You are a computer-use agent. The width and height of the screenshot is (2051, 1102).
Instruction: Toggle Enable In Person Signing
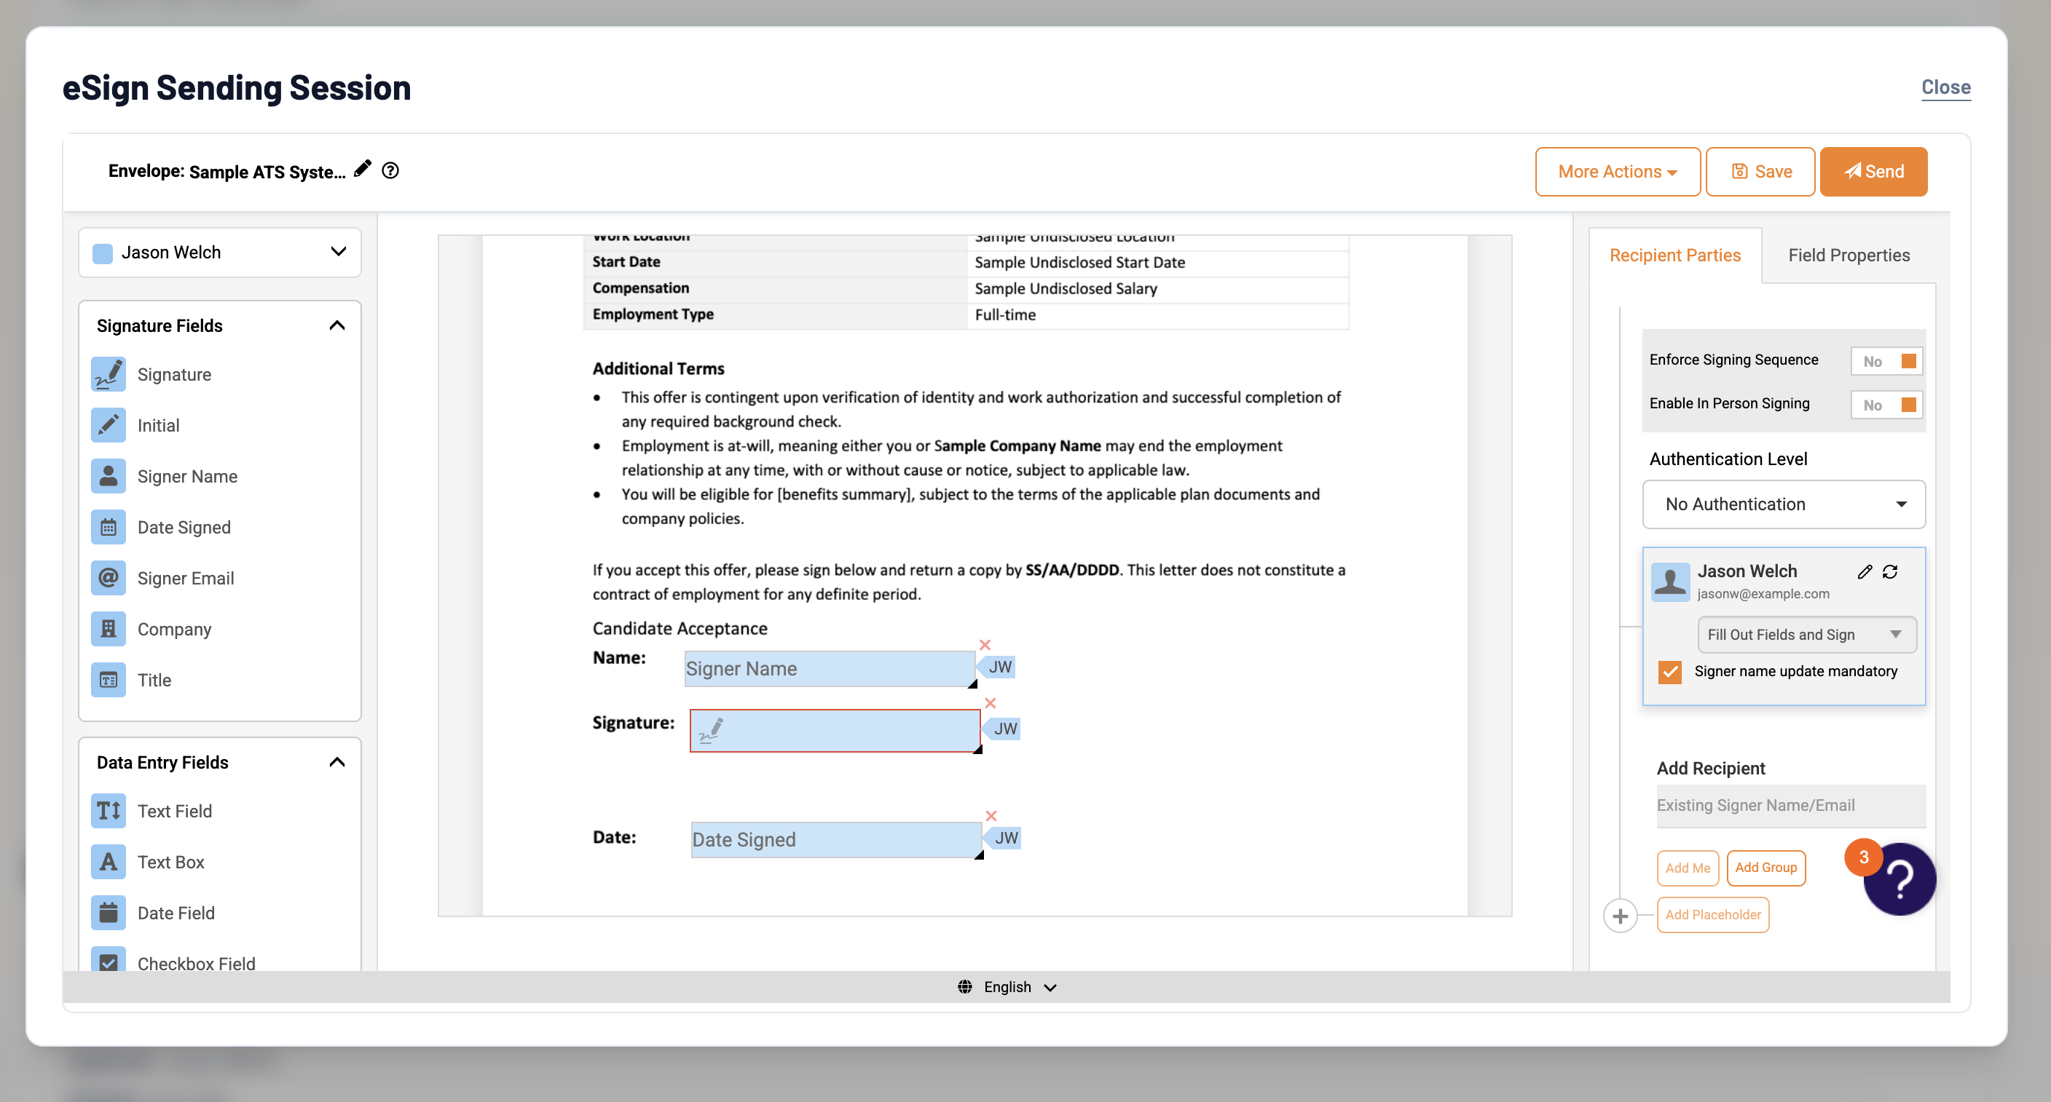pyautogui.click(x=1886, y=404)
